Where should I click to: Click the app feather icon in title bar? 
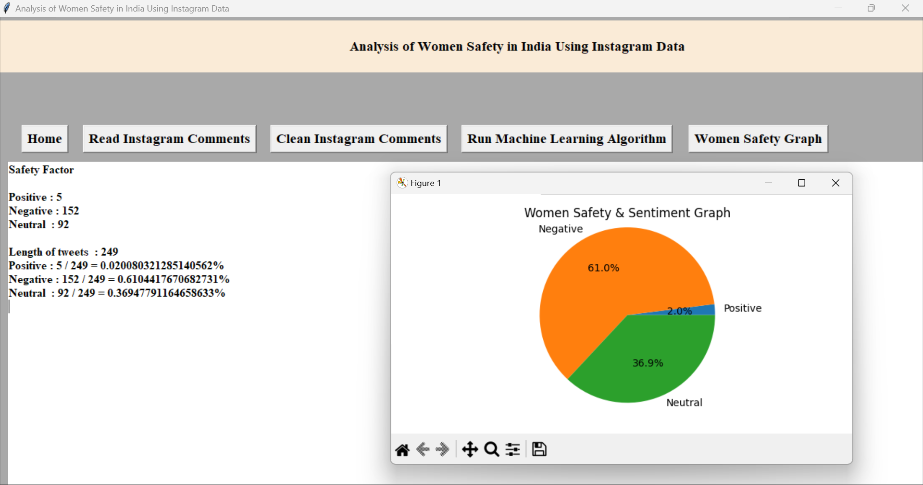click(x=7, y=8)
